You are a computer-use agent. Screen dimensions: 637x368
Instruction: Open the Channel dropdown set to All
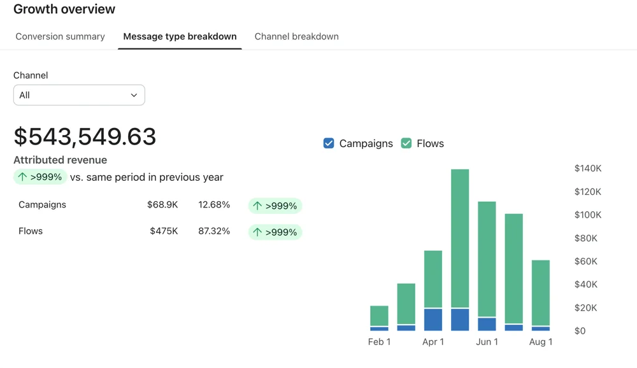point(79,95)
